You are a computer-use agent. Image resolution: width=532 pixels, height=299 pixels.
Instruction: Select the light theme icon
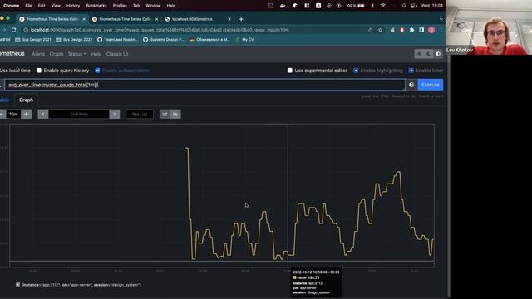click(x=419, y=54)
